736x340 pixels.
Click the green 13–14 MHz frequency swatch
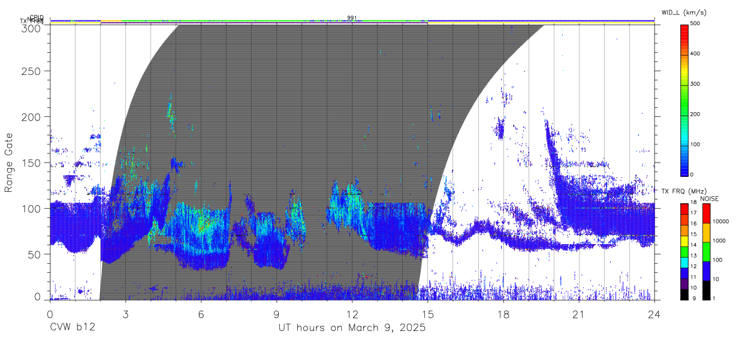[x=684, y=252]
